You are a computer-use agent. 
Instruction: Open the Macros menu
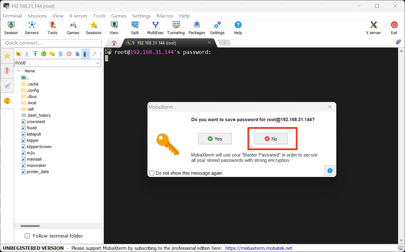[165, 16]
